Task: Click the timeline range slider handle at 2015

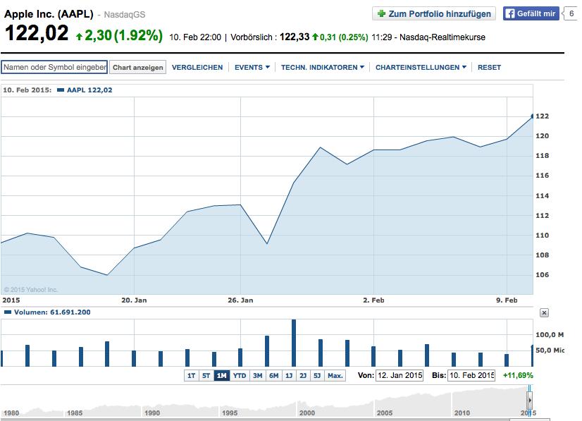Action: coord(529,400)
